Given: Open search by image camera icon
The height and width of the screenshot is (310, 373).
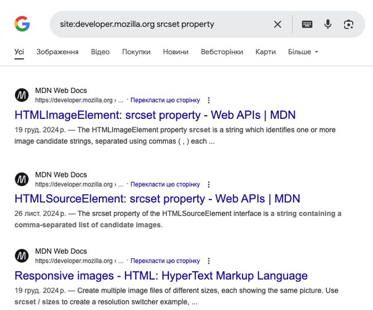Looking at the screenshot, I should point(349,24).
